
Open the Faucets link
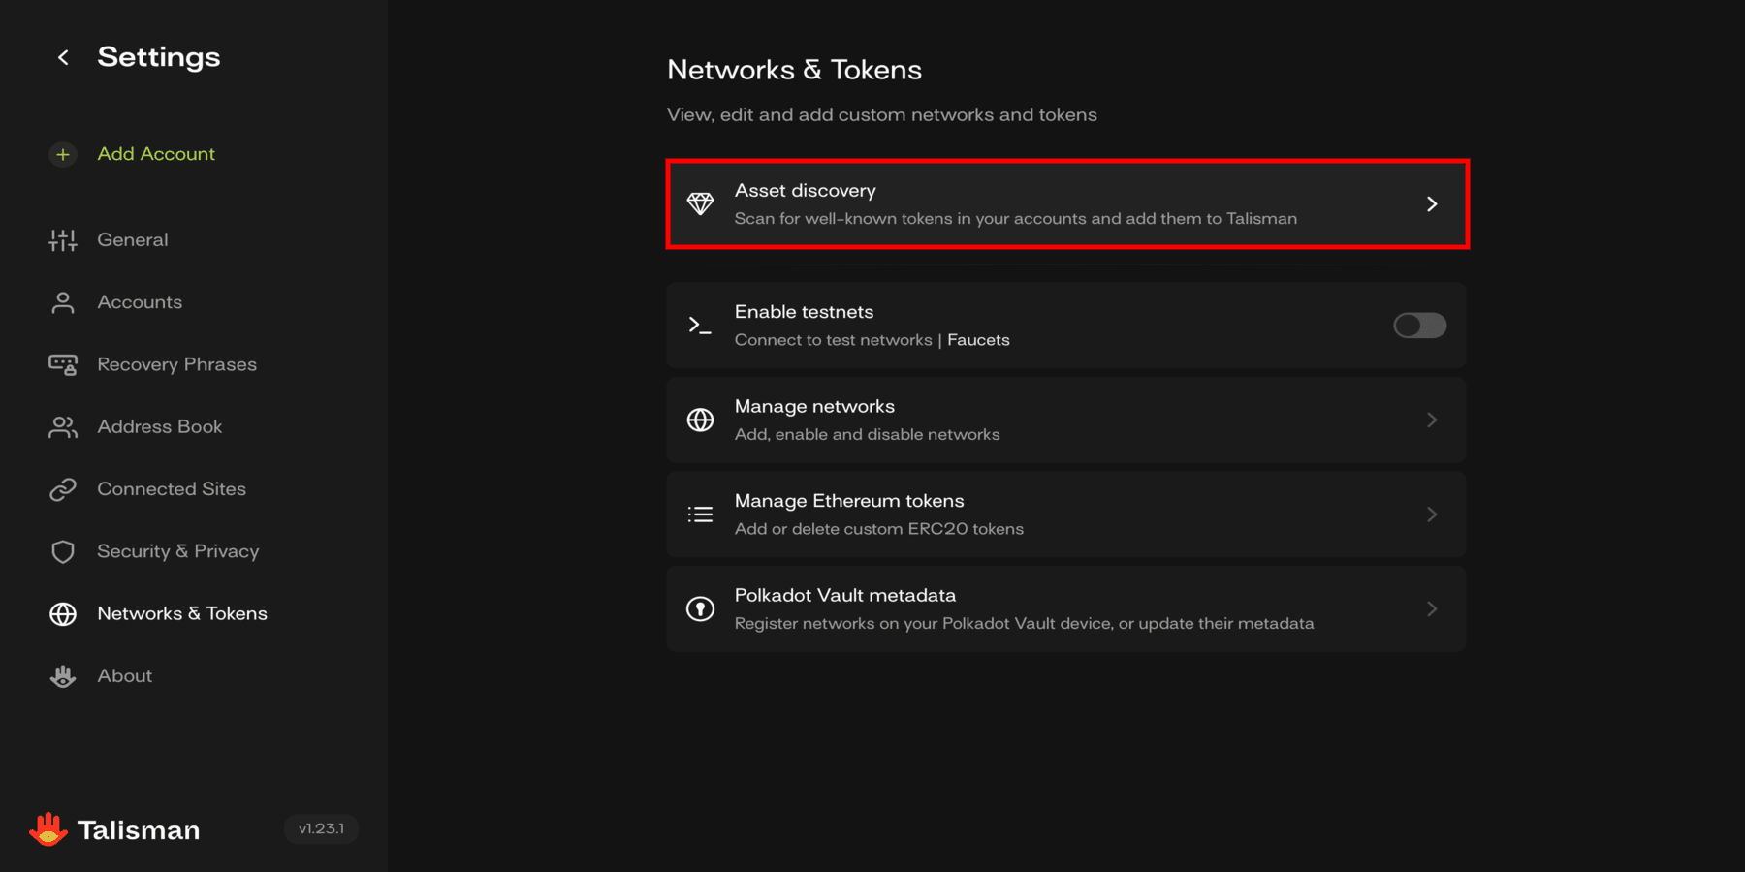pyautogui.click(x=978, y=340)
